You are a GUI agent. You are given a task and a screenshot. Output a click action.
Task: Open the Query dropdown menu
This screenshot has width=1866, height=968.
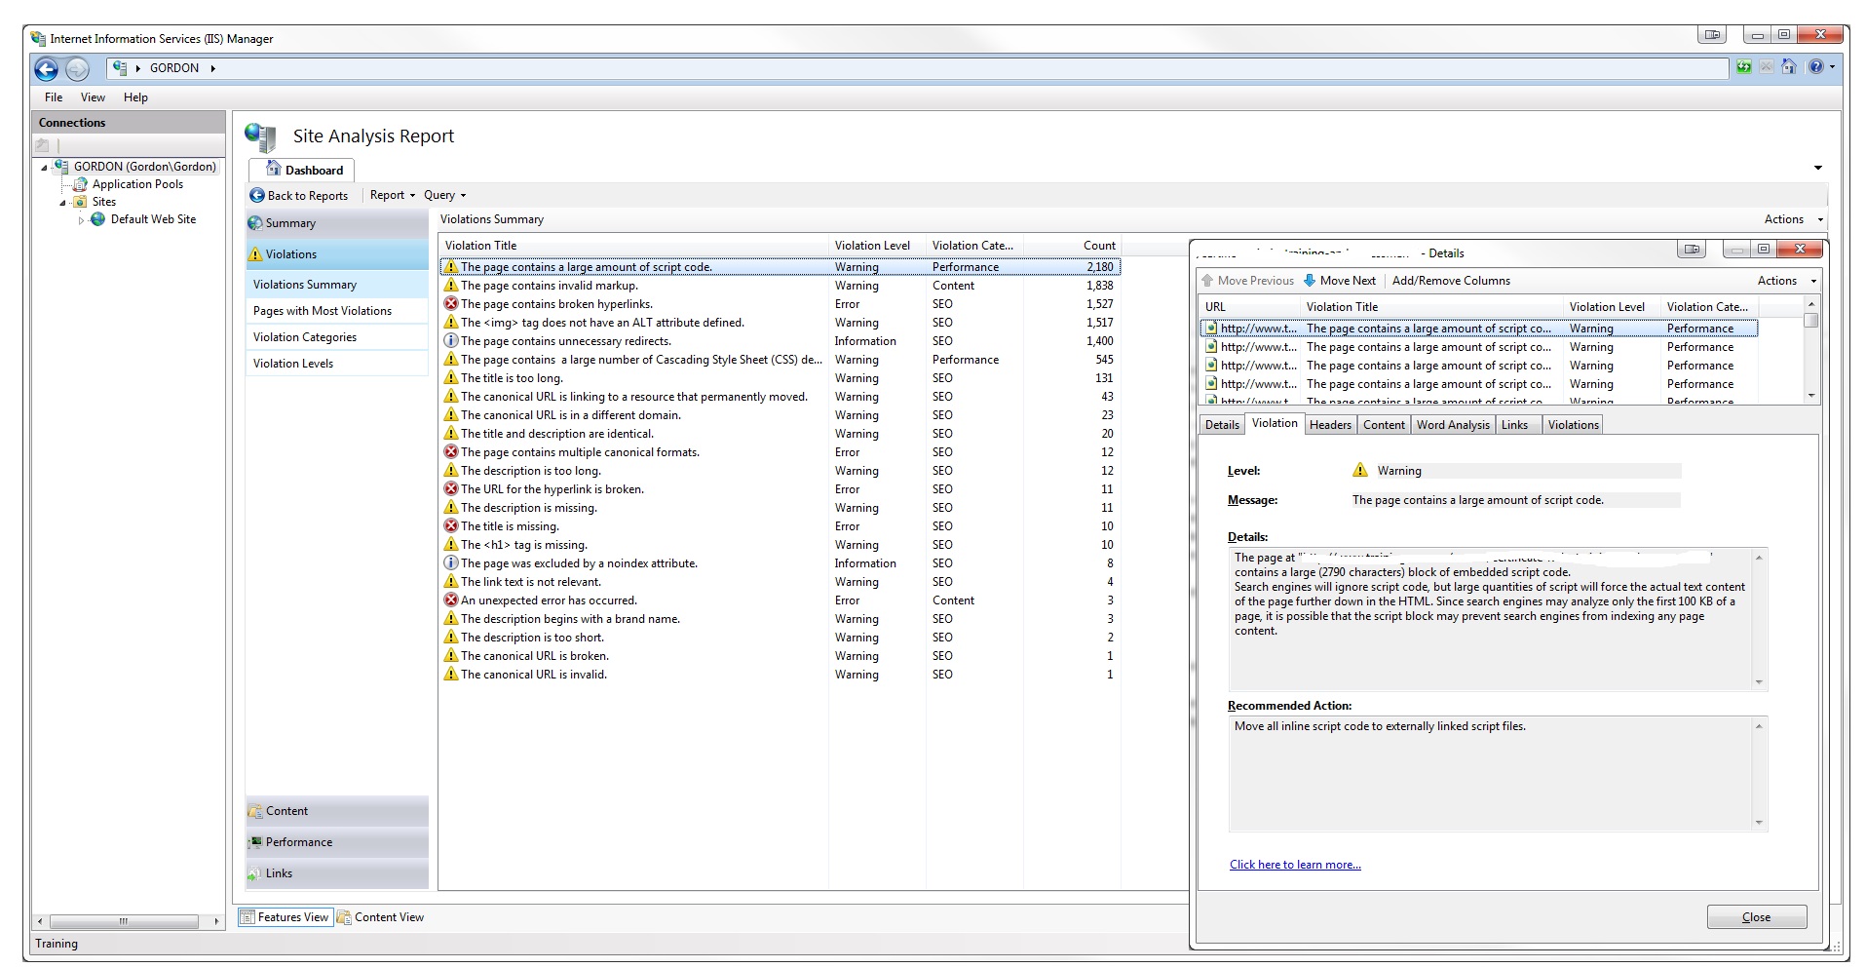coord(445,195)
